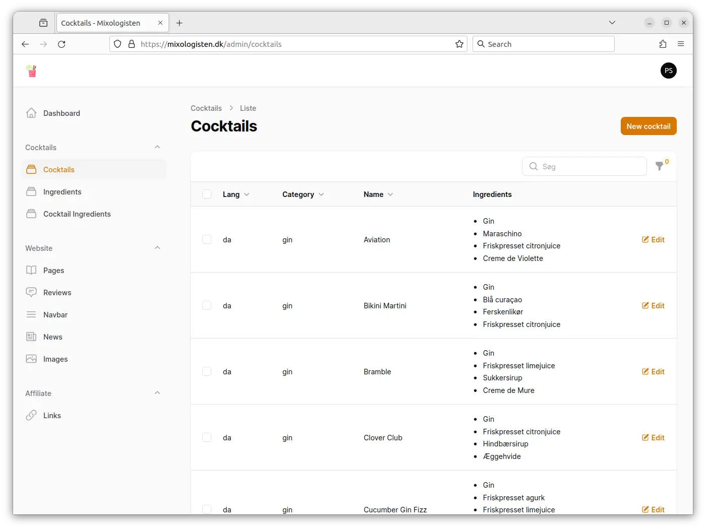Collapse the Website sidebar group
The width and height of the screenshot is (706, 529).
click(x=157, y=248)
